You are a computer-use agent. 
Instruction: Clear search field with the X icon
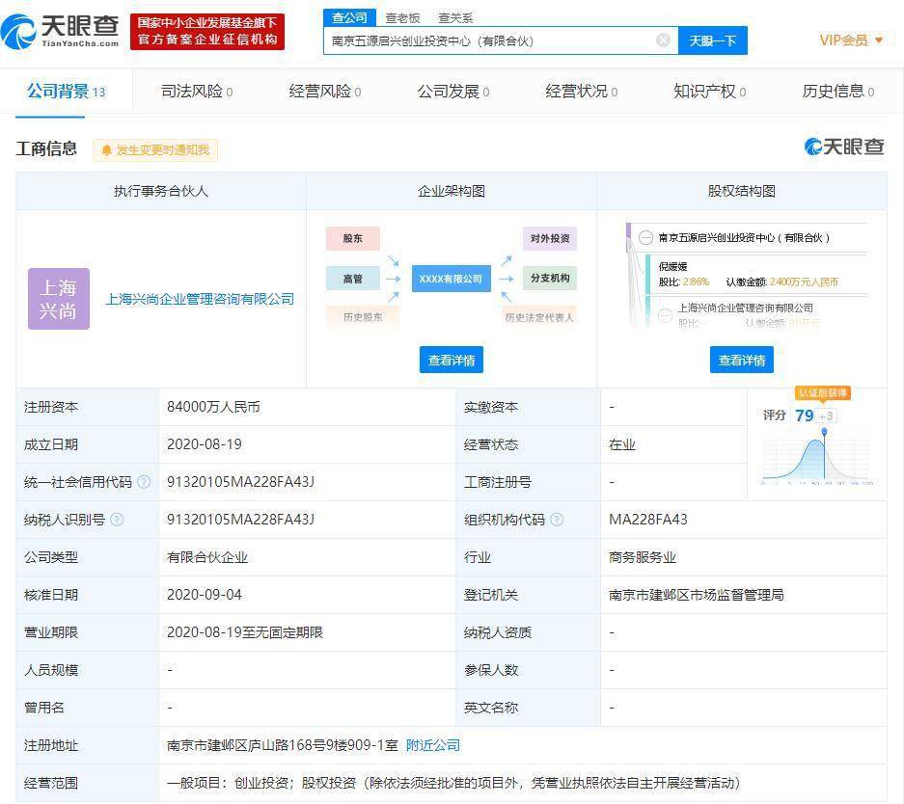pyautogui.click(x=663, y=40)
